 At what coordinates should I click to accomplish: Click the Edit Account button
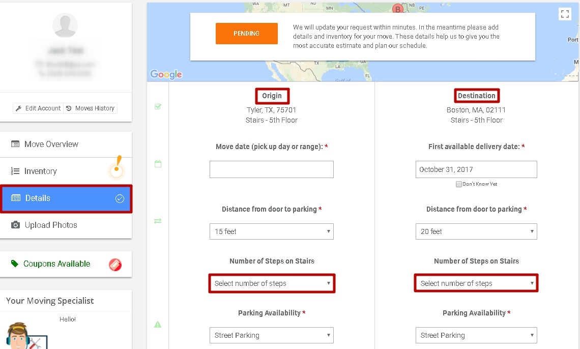coord(38,108)
